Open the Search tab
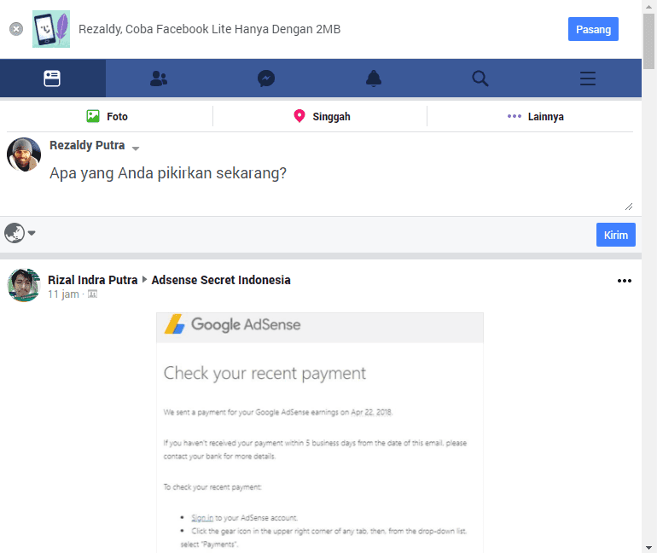The width and height of the screenshot is (657, 553). pos(480,79)
